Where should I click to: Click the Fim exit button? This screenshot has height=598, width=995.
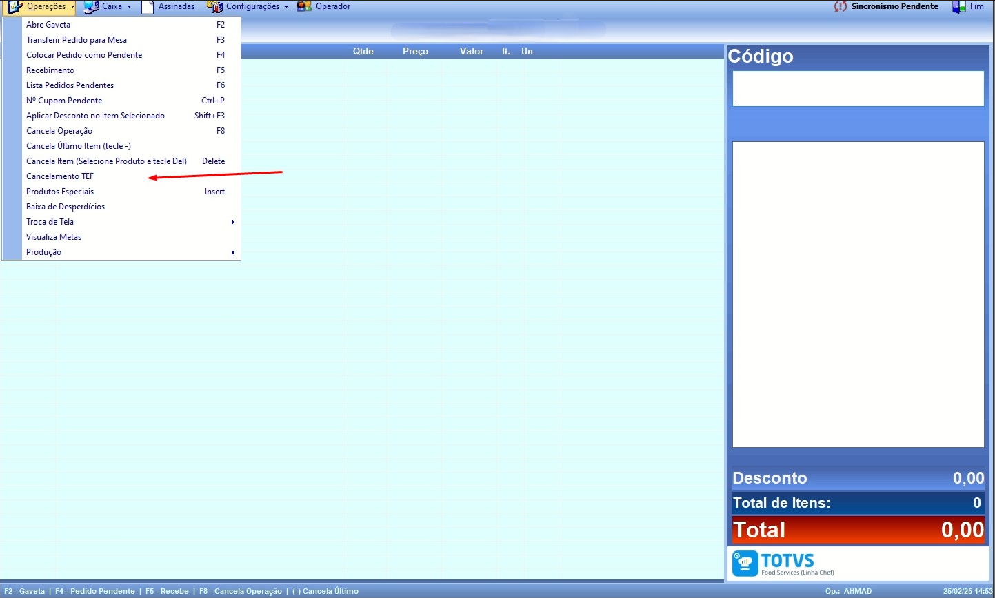coord(969,7)
